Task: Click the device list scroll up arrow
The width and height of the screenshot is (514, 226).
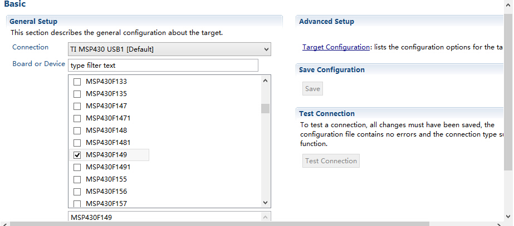Action: [266, 81]
